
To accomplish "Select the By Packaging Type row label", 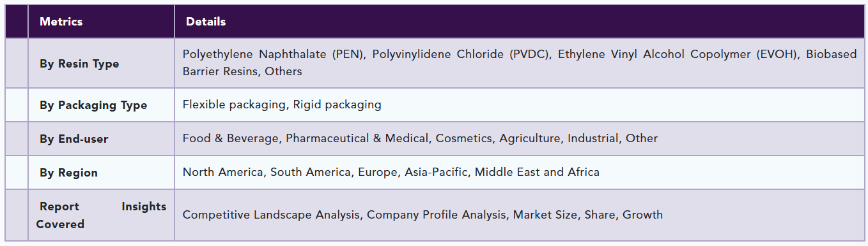I will pos(93,105).
